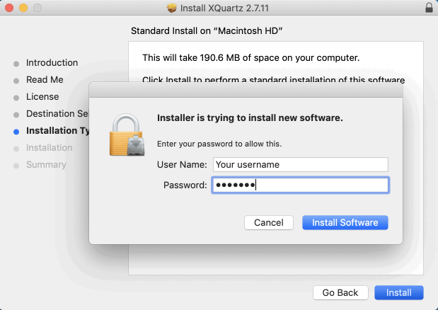Click the "User Name:" label
438x310 pixels.
(x=182, y=165)
